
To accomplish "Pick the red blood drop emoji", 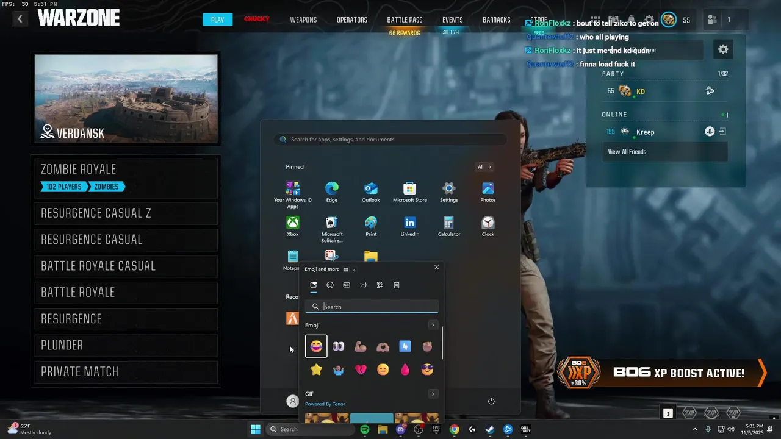I will pos(405,369).
